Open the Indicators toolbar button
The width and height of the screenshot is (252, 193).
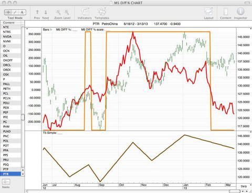[x=85, y=12]
